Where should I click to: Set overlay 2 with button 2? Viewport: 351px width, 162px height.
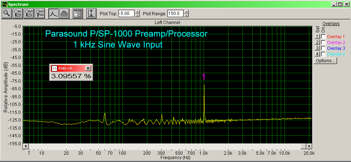[x=317, y=42]
